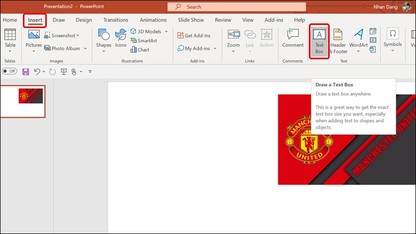Click the Object icon in Text group
416x234 pixels.
click(x=373, y=49)
